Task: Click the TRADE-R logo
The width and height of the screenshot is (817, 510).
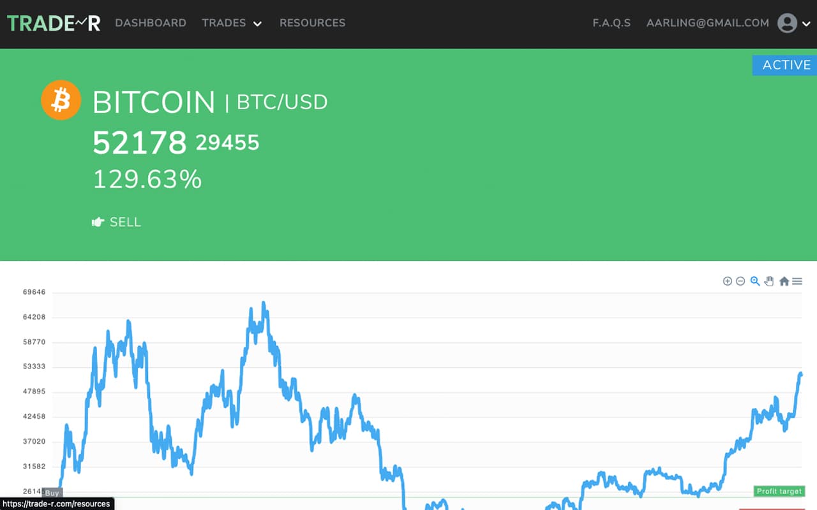Action: point(54,23)
